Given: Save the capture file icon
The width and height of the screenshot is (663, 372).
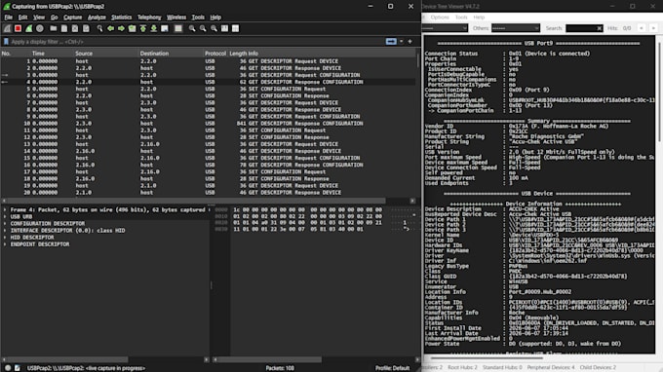Looking at the screenshot, I should pyautogui.click(x=64, y=28).
